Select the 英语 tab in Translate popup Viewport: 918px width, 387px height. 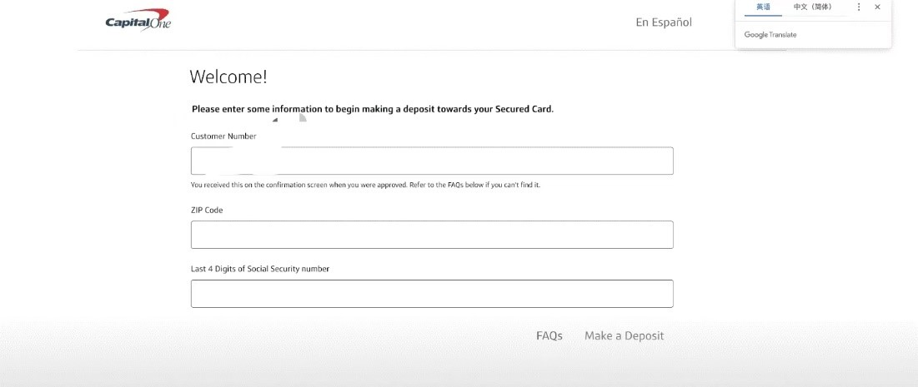point(763,7)
